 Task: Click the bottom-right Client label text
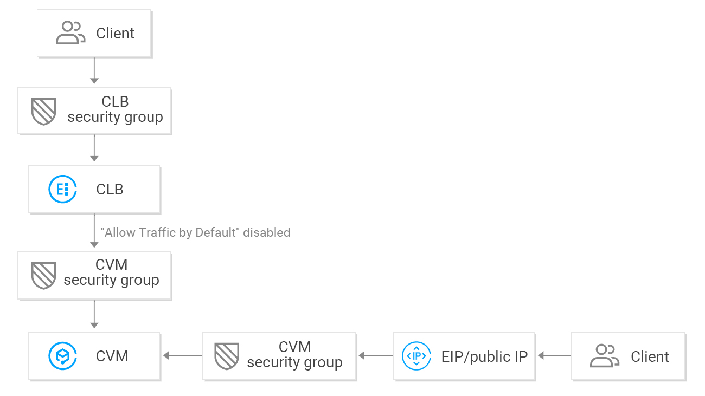[x=650, y=356]
